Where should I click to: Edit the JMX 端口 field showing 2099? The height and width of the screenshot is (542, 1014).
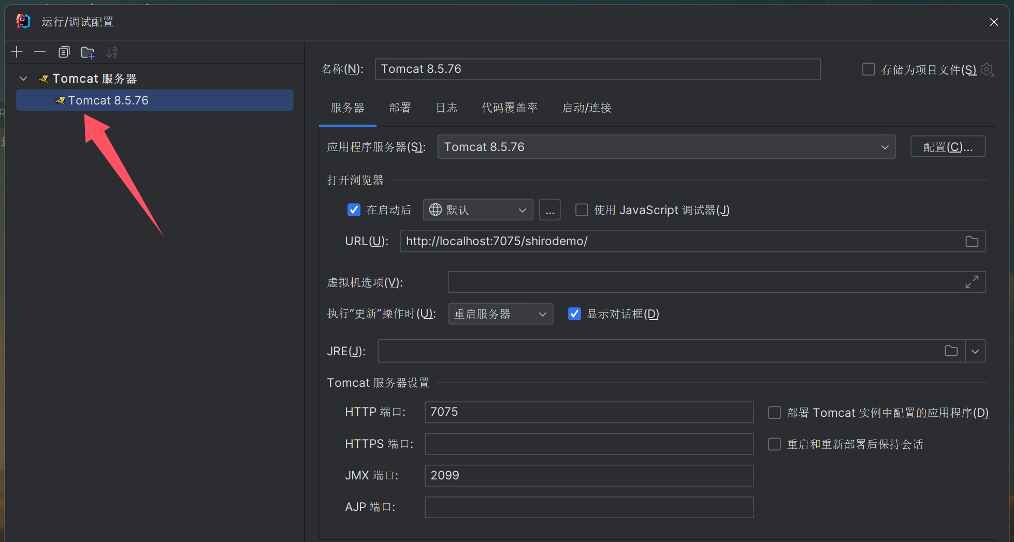(589, 476)
